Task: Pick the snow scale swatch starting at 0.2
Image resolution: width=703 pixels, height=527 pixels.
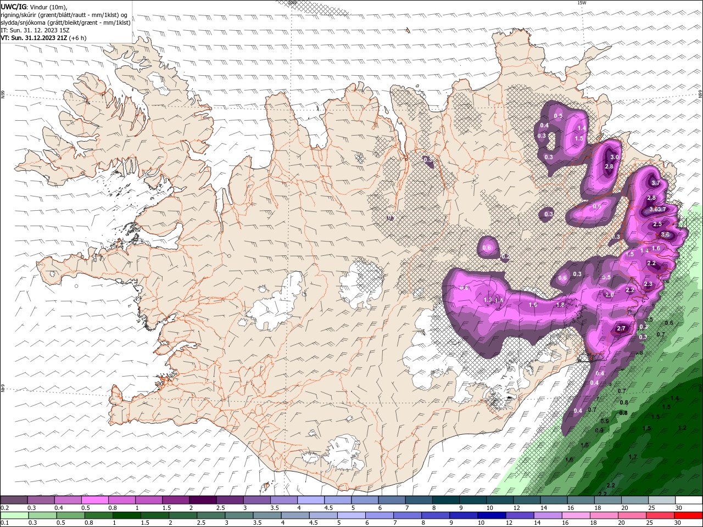Action: pyautogui.click(x=14, y=500)
